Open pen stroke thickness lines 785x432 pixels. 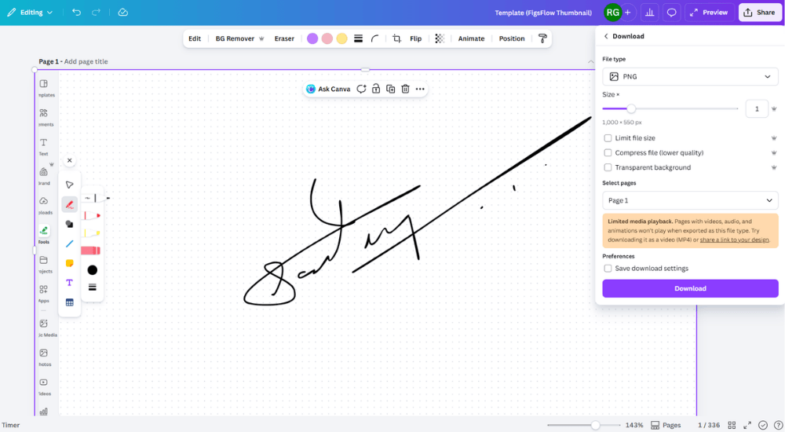[x=92, y=287]
